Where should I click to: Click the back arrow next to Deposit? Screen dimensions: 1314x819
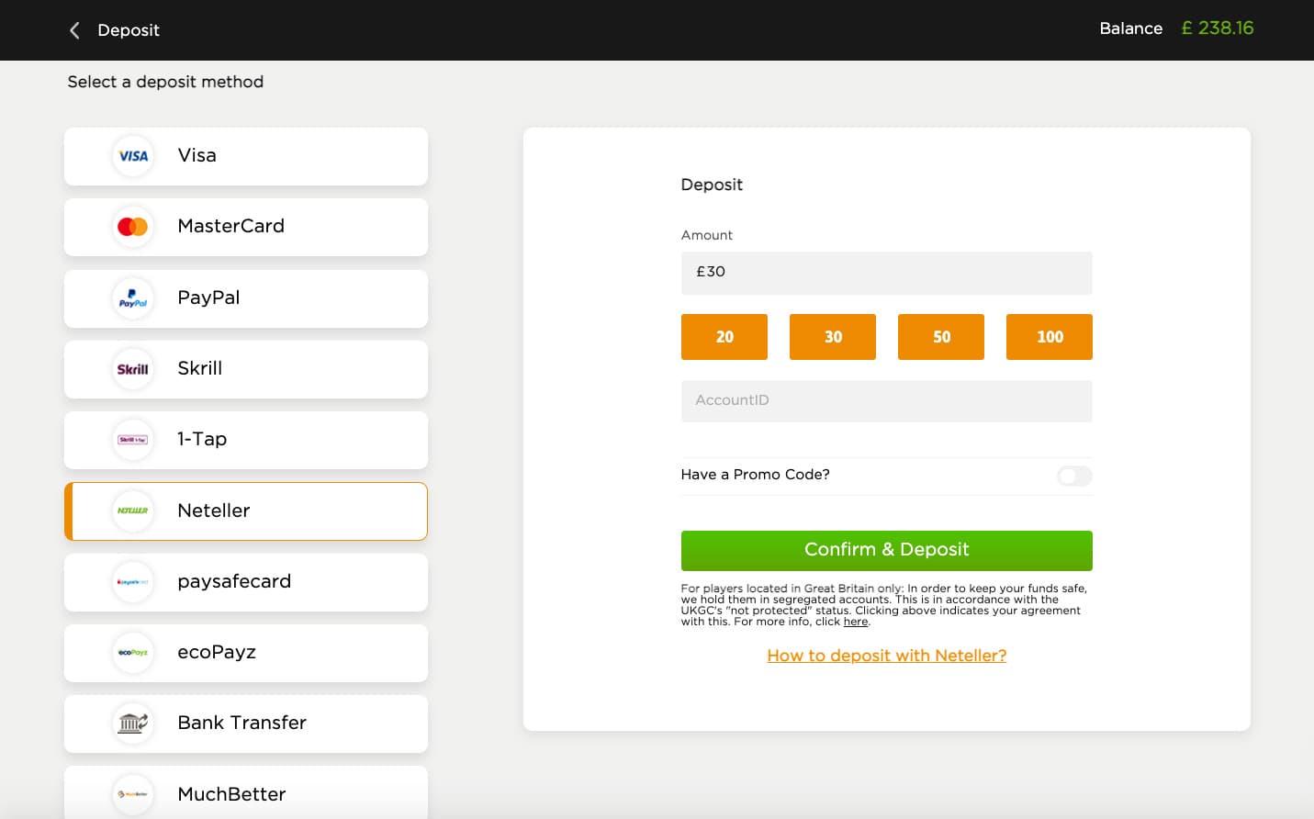click(74, 30)
